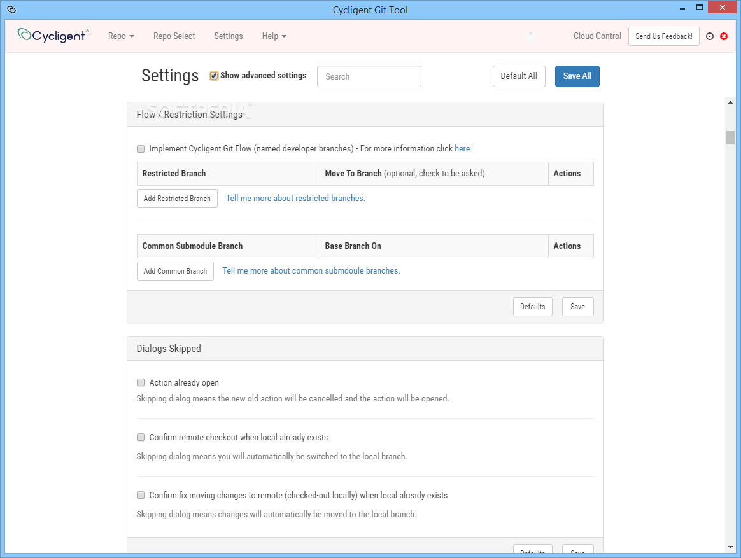This screenshot has width=741, height=558.
Task: Open the Repo Select page
Action: [x=174, y=36]
